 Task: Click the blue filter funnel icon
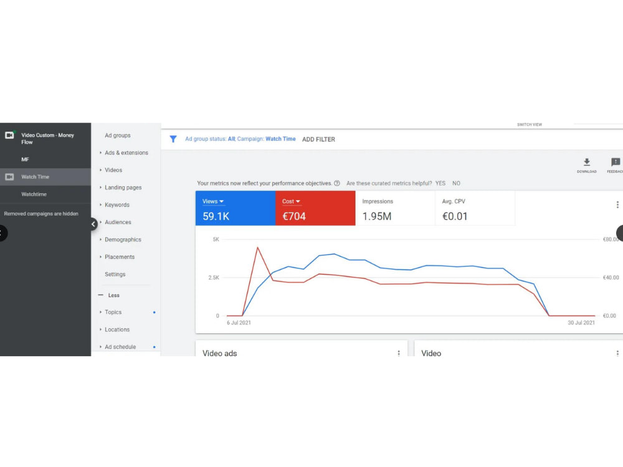(173, 139)
